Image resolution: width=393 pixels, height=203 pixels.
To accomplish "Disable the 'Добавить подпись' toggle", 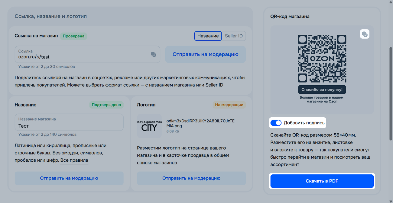I will (276, 123).
